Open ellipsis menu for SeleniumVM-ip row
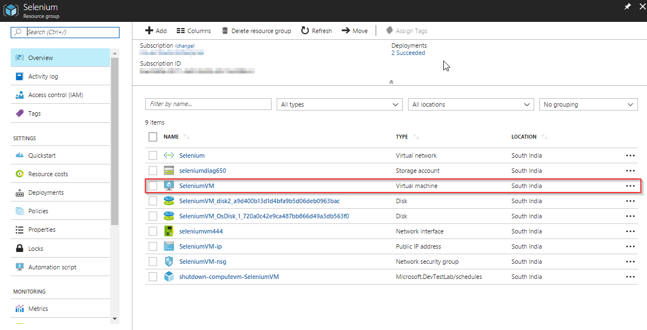647x330 pixels. coord(630,246)
